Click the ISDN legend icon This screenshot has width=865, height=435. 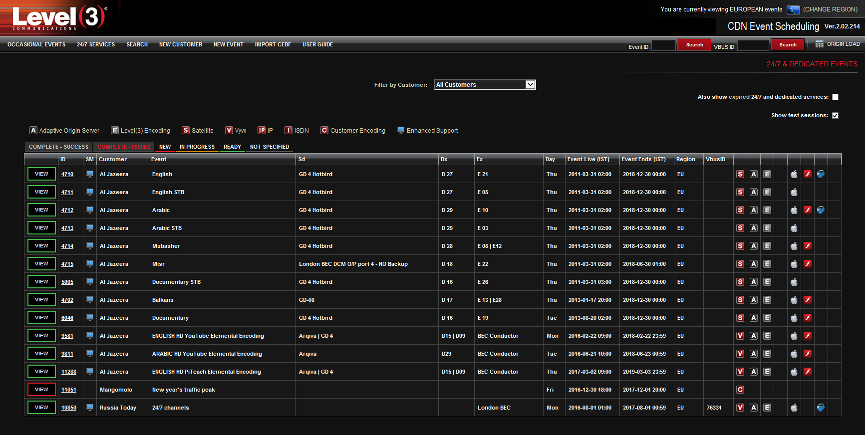coord(288,130)
